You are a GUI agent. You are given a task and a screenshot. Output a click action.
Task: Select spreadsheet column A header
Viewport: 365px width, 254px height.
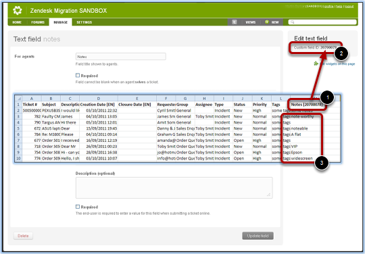click(x=32, y=99)
